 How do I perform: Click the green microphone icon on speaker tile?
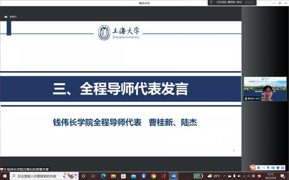(x=246, y=99)
